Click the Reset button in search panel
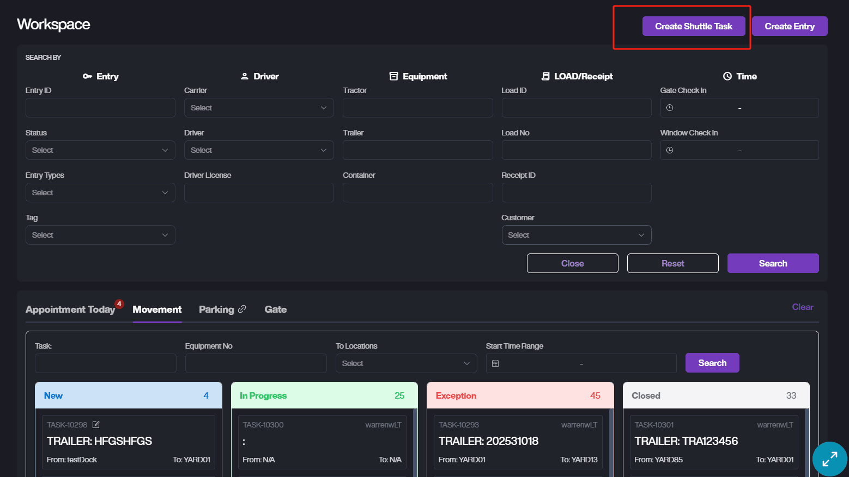849x477 pixels. tap(672, 263)
